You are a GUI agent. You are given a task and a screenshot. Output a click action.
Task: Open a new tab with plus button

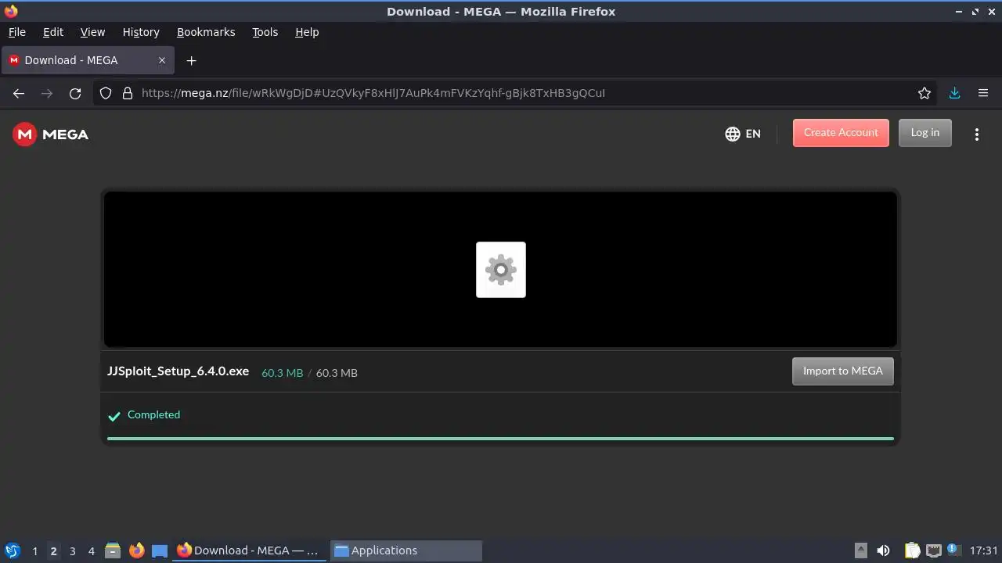[191, 60]
